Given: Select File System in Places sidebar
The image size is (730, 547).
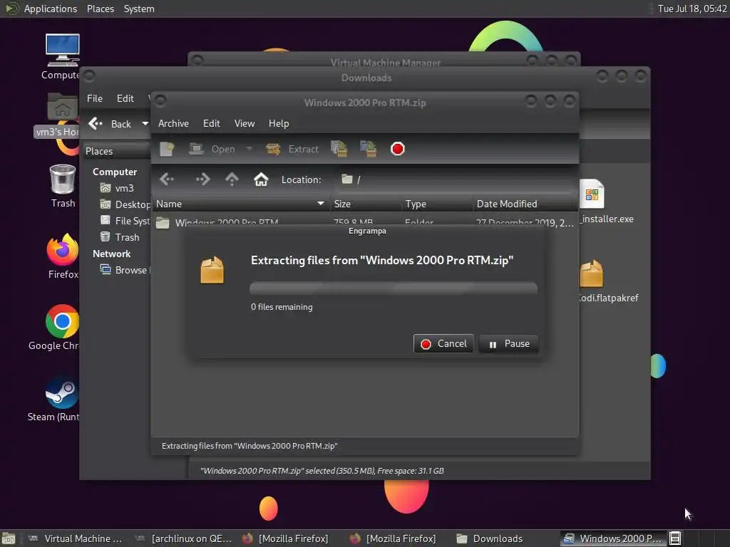Looking at the screenshot, I should pos(125,221).
